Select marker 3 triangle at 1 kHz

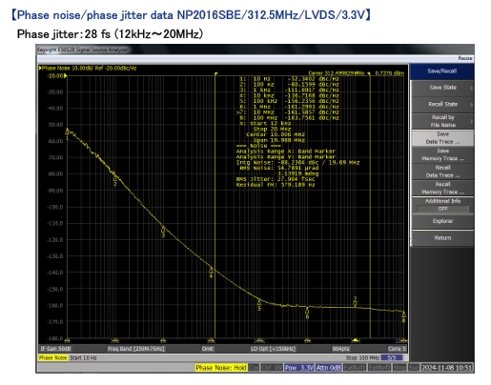tap(163, 229)
